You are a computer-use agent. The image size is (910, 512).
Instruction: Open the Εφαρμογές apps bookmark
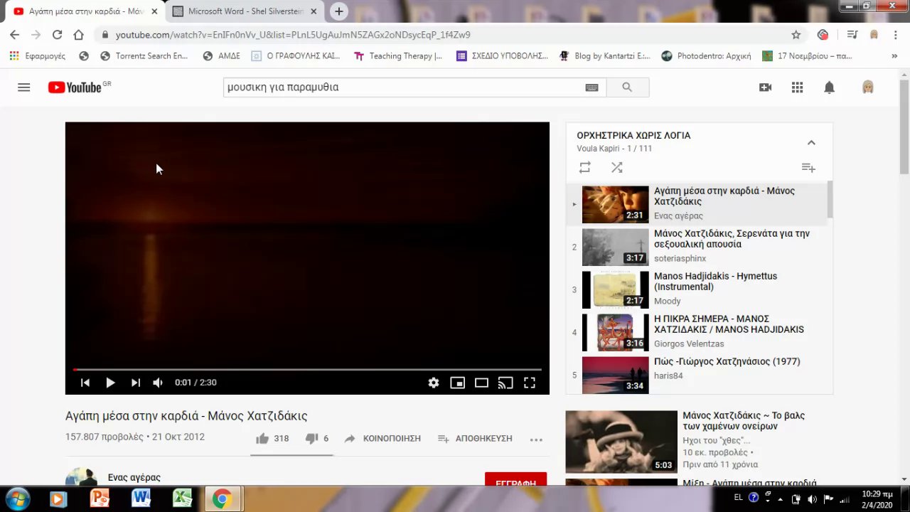pos(37,56)
